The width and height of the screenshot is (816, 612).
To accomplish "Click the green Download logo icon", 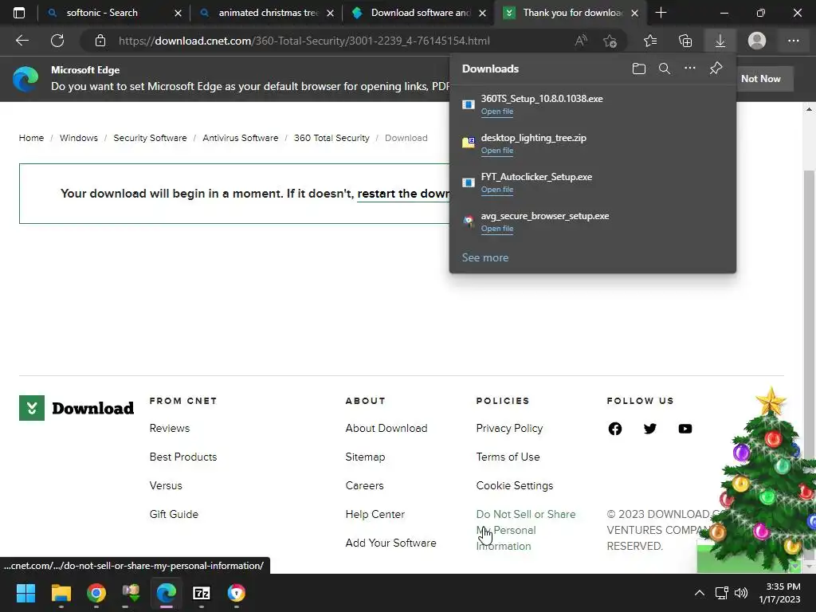I will coord(32,408).
